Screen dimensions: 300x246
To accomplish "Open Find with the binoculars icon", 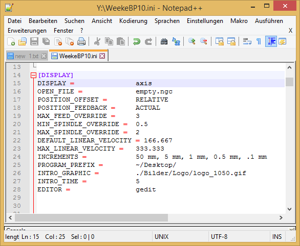I will [x=164, y=41].
